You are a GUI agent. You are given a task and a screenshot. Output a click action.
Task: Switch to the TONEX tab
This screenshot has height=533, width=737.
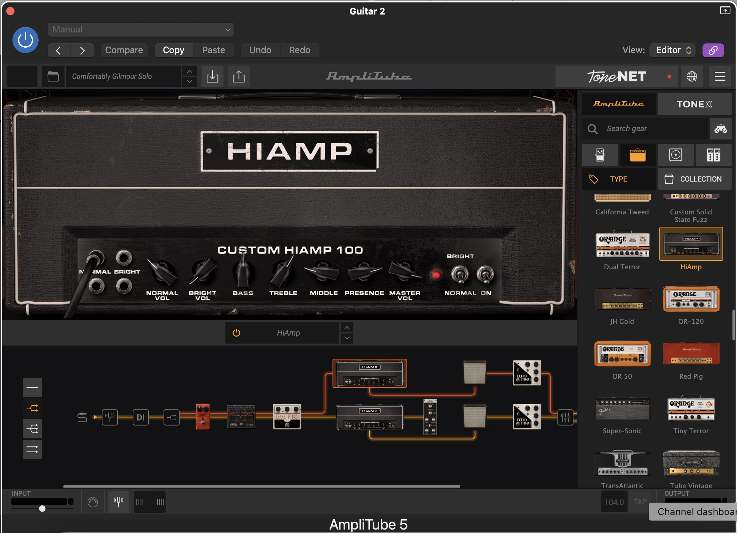pos(694,104)
